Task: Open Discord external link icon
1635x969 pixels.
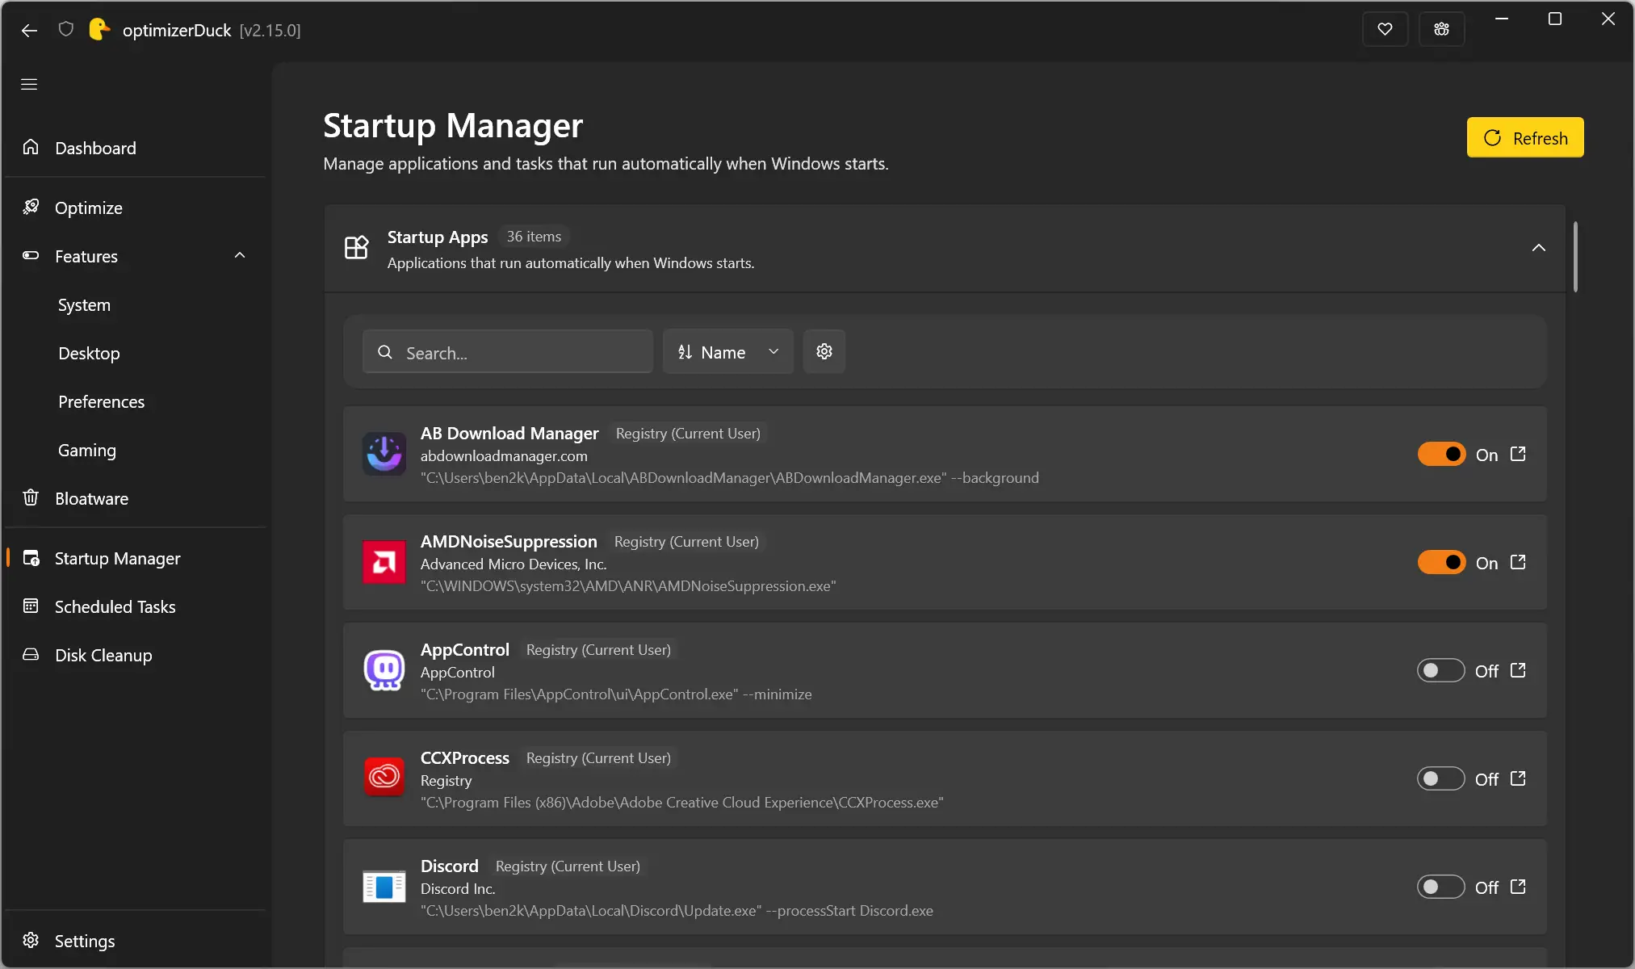Action: click(1518, 887)
